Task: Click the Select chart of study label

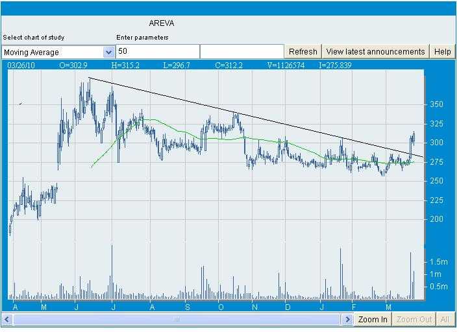Action: pos(34,38)
